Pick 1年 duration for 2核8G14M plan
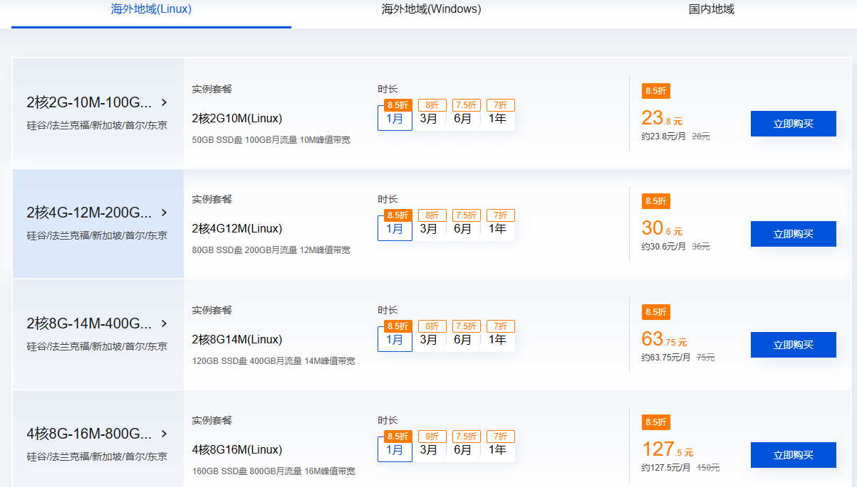The height and width of the screenshot is (487, 857). pos(497,340)
